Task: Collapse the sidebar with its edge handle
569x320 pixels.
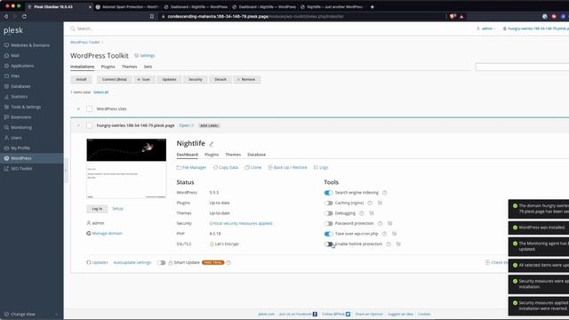Action: [66, 170]
